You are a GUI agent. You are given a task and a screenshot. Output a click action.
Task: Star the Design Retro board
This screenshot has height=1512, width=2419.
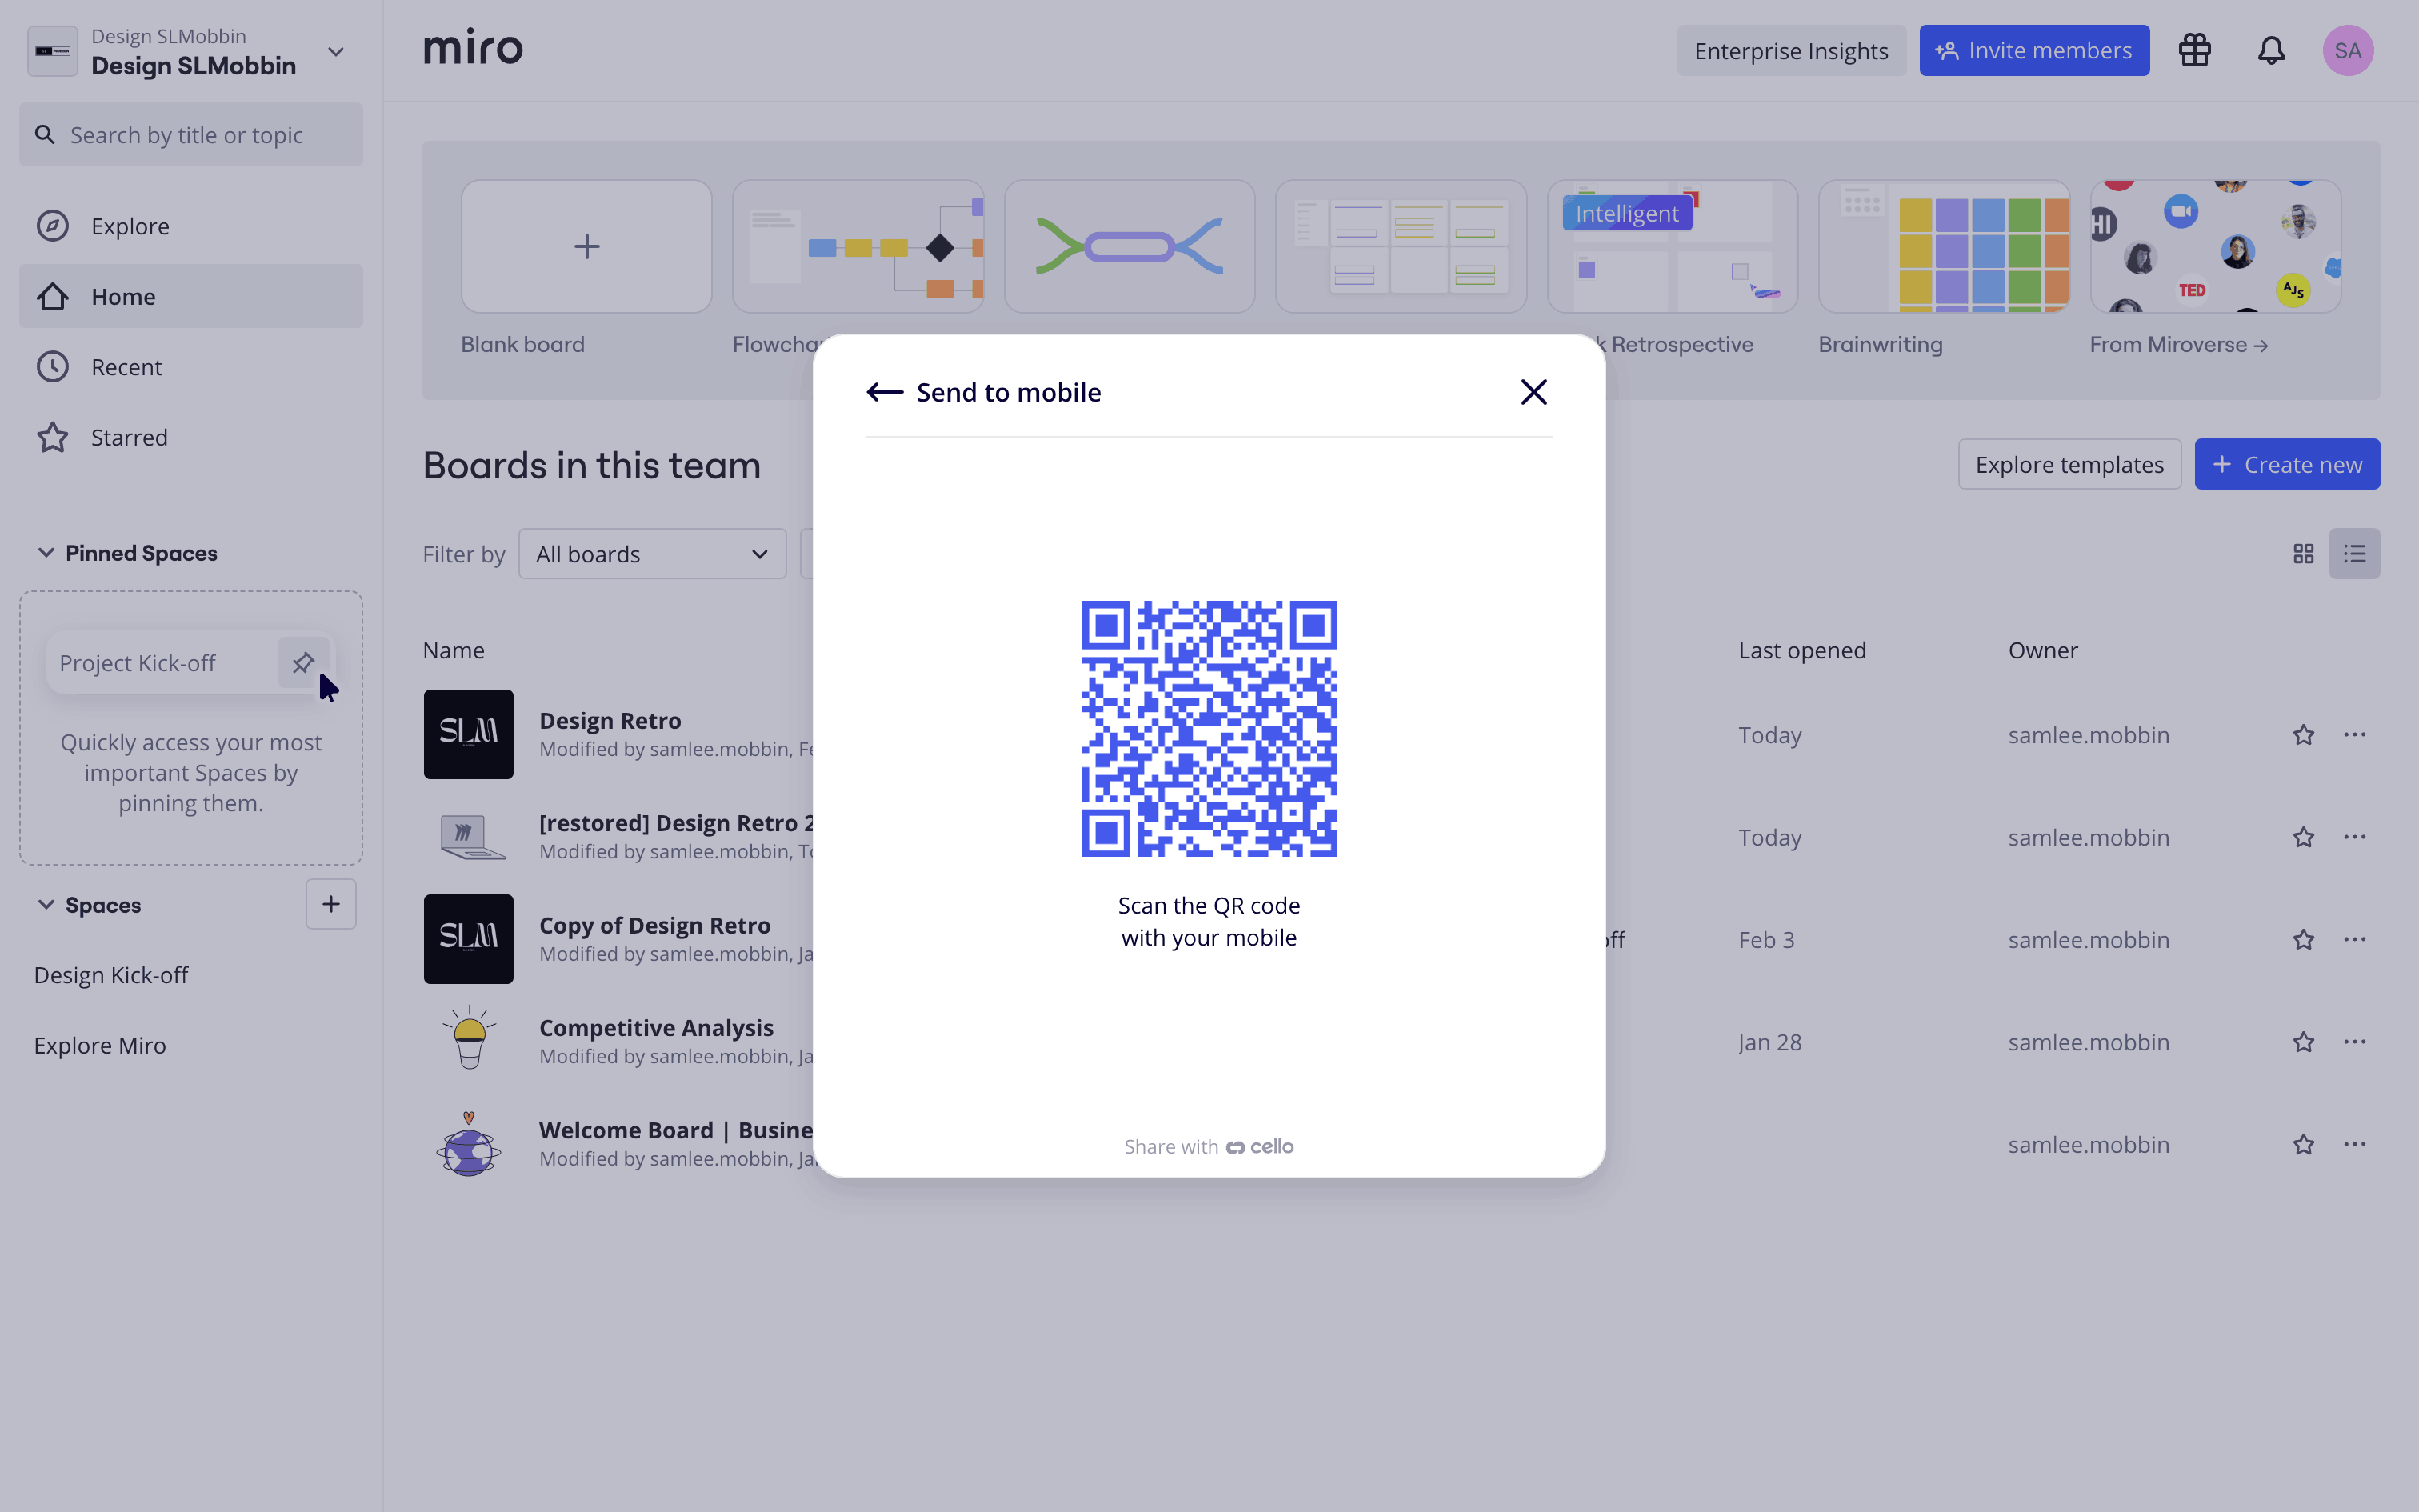2303,735
